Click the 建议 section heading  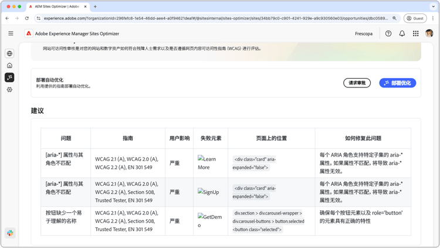38,111
